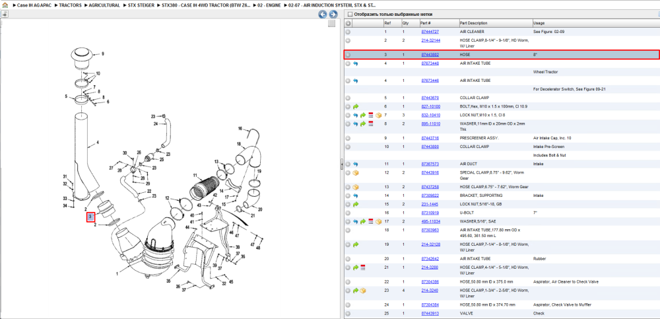This screenshot has height=319, width=660.
Task: Select highlighted callout 3 in diagram
Action: pos(90,217)
